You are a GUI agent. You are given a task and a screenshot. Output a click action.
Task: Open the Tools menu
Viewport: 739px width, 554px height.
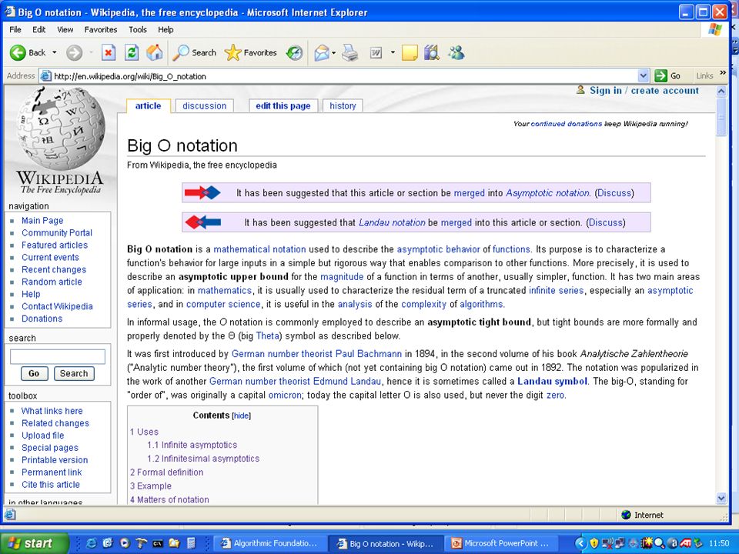click(x=138, y=30)
